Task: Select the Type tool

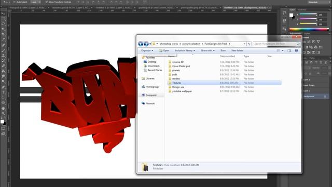Action: click(x=3, y=92)
